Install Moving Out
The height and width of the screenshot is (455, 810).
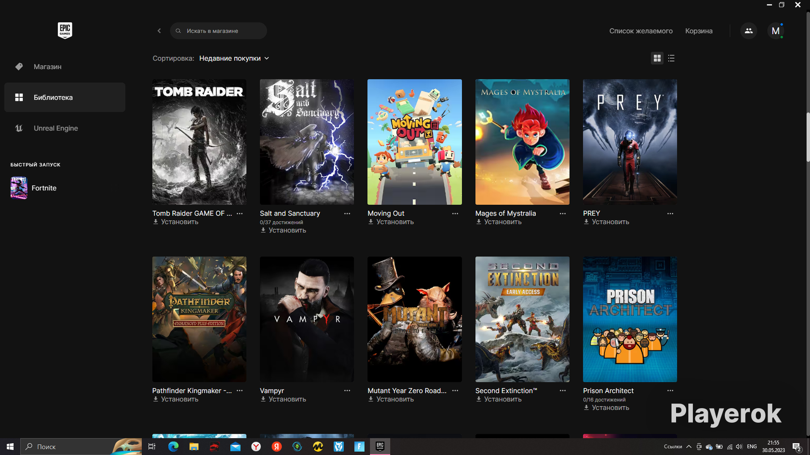pos(391,222)
